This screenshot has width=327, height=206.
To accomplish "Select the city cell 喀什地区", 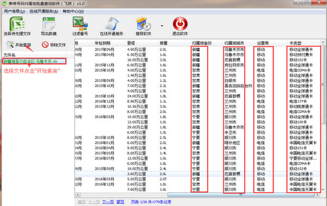I will (x=232, y=143).
